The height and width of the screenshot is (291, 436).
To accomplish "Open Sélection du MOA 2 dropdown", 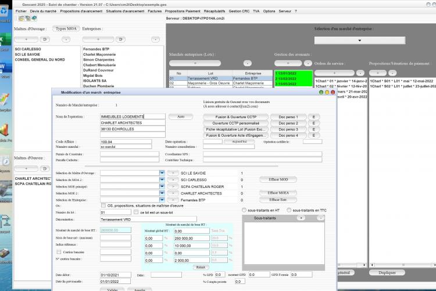I will click(x=162, y=180).
